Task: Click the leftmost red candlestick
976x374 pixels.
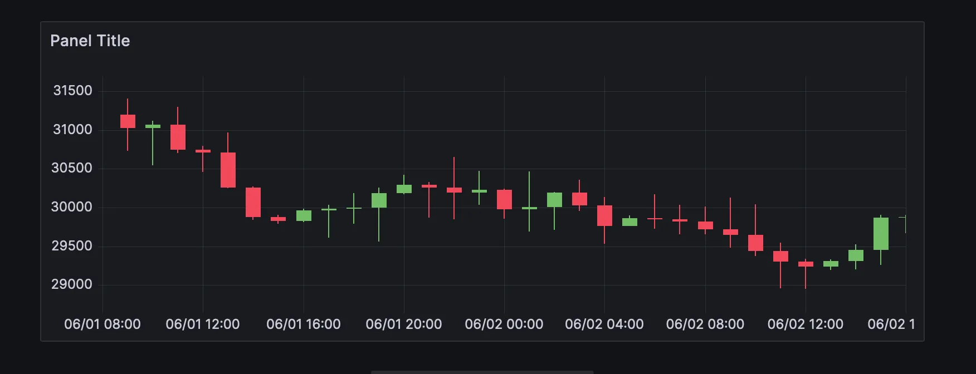Action: [x=128, y=121]
